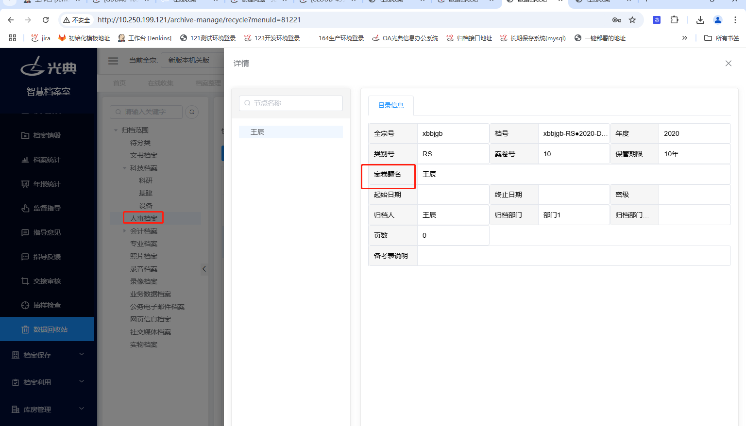Screen dimensions: 746x426
Task: Open the browser downloads icon
Action: 700,20
